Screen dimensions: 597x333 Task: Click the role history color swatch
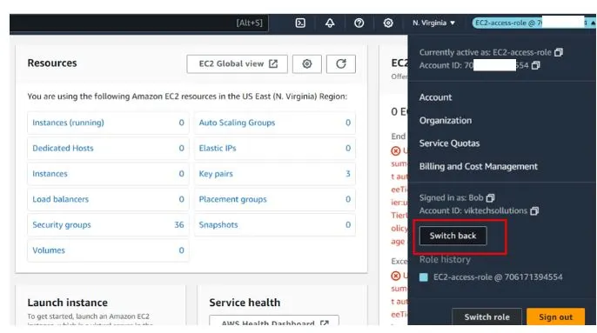pos(423,277)
